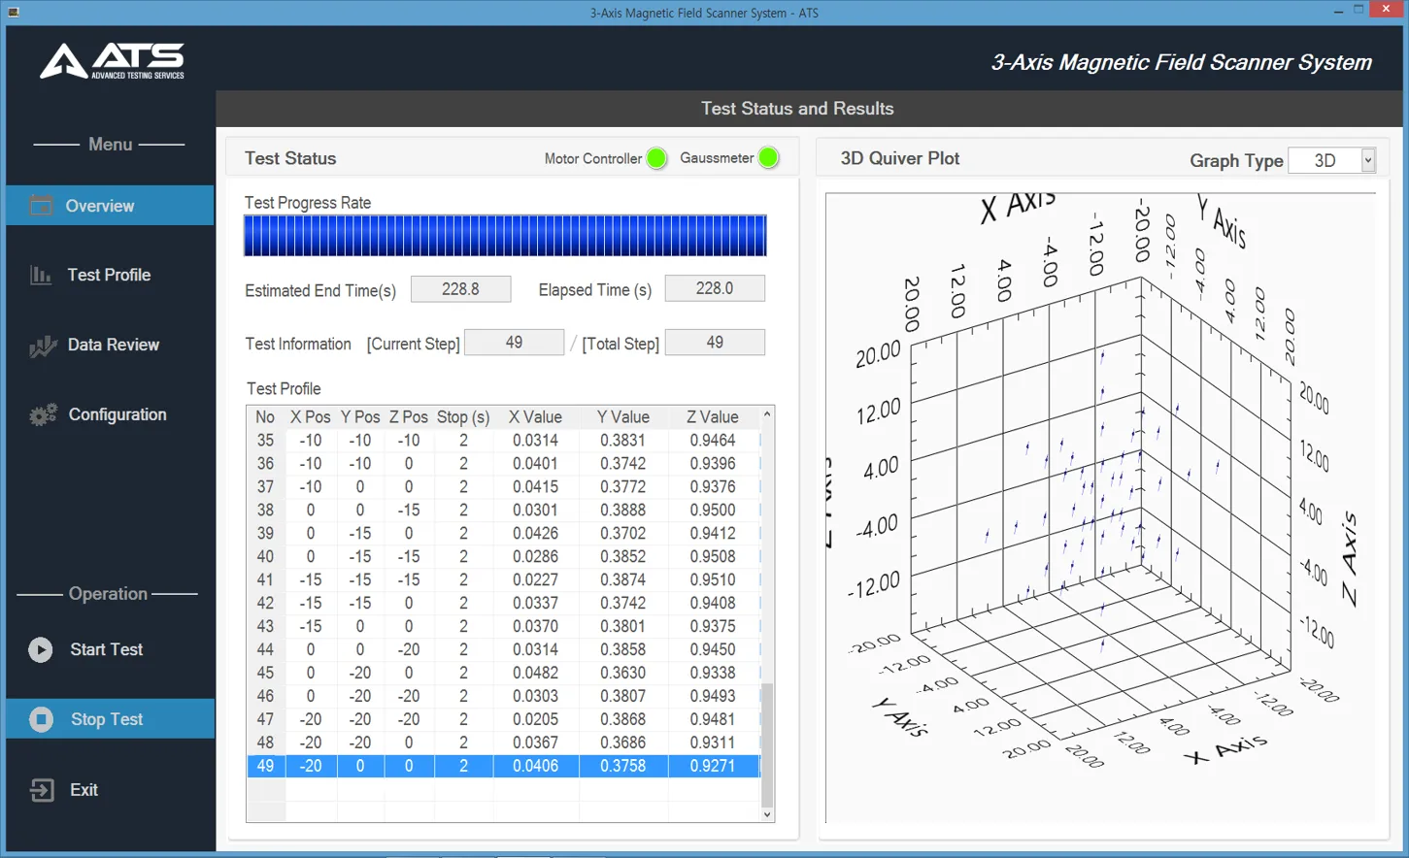This screenshot has height=858, width=1409.
Task: Open the Overview menu item
Action: (x=110, y=206)
